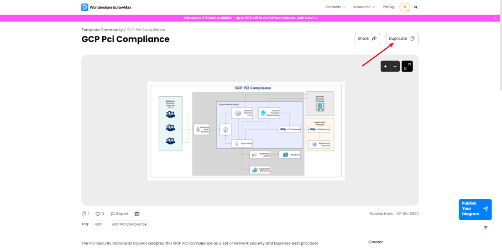The height and width of the screenshot is (249, 502).
Task: Click Publish Your Diagram button
Action: click(x=475, y=209)
